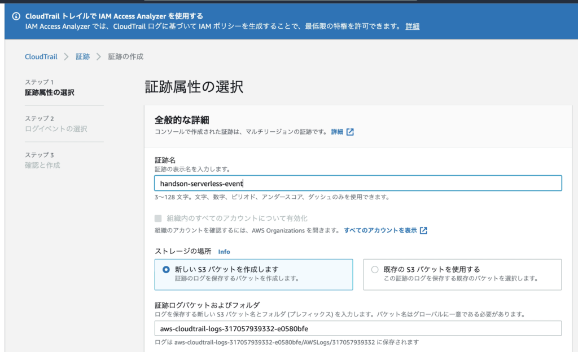Screen dimensions: 578x352
Task: Toggle the 組織内のすべてのアカウントについて有効化 checkbox
Action: tap(158, 219)
